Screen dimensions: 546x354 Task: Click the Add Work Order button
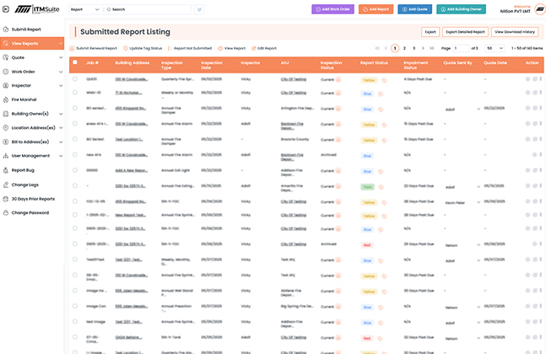(332, 9)
